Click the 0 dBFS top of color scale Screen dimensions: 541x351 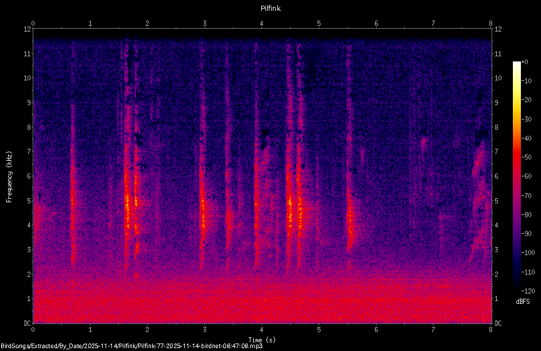click(x=525, y=62)
